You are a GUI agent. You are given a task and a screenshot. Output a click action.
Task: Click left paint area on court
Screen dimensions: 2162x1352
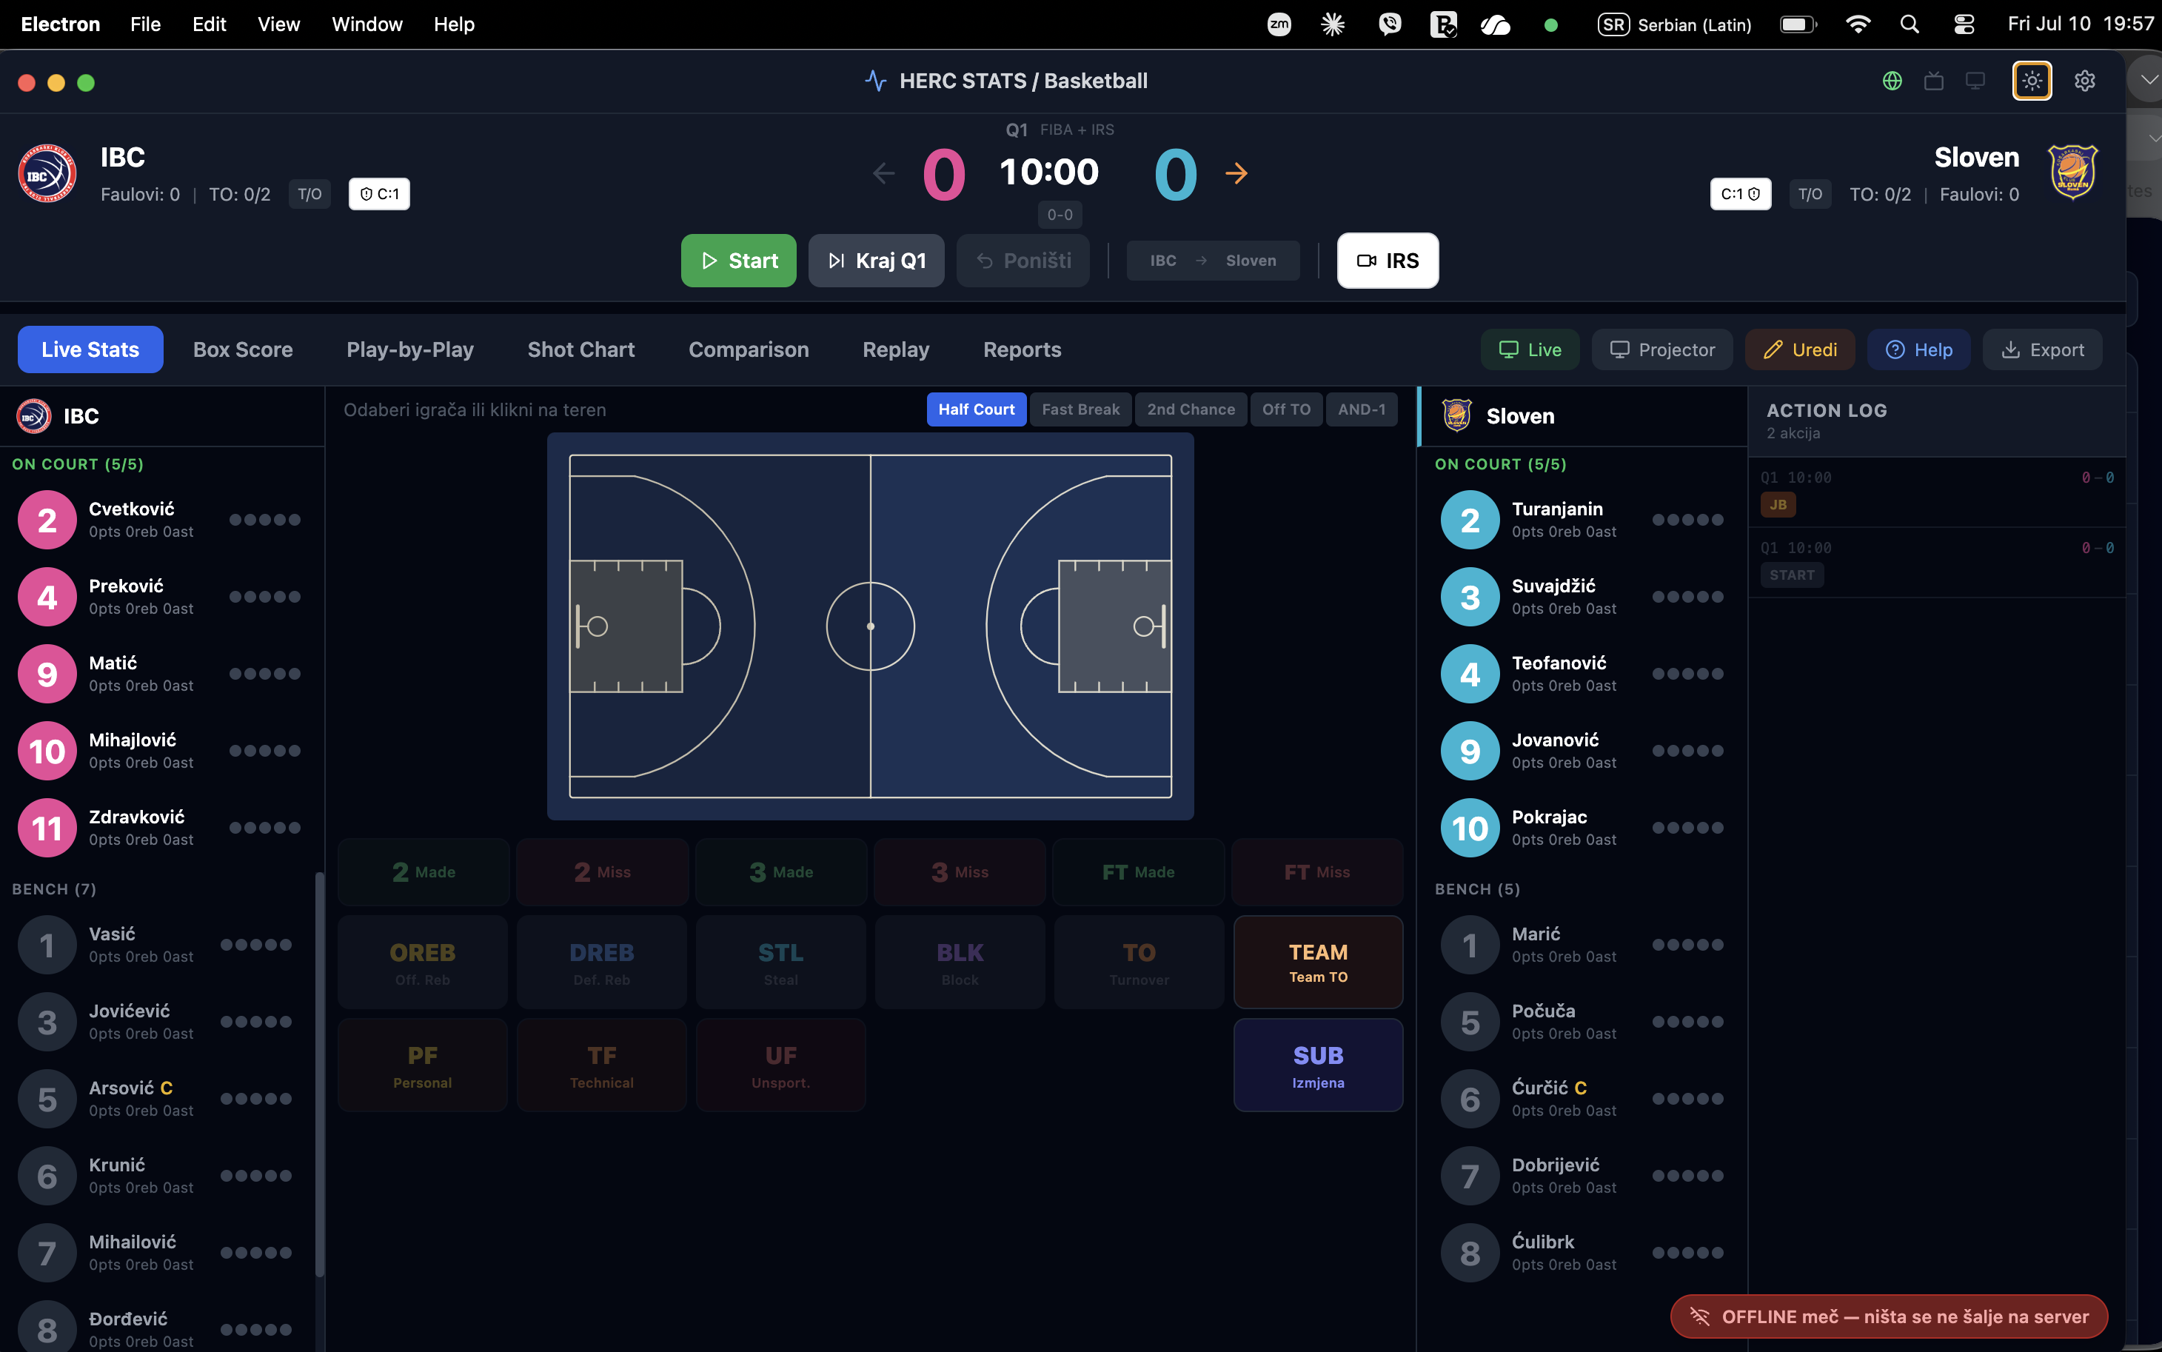click(626, 626)
